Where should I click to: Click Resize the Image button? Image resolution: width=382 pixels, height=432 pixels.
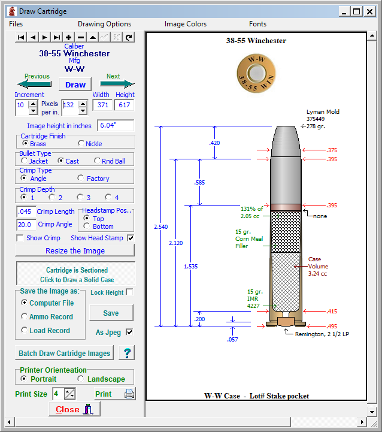coord(75,250)
